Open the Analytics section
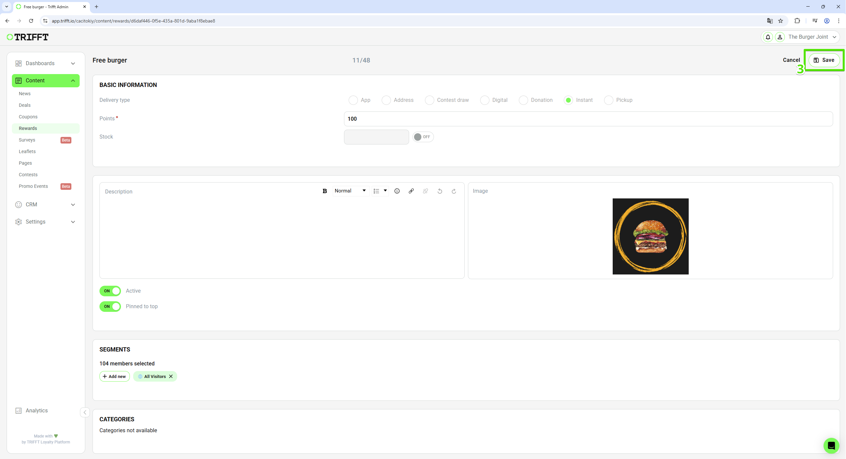Viewport: 846px width, 459px height. point(36,410)
